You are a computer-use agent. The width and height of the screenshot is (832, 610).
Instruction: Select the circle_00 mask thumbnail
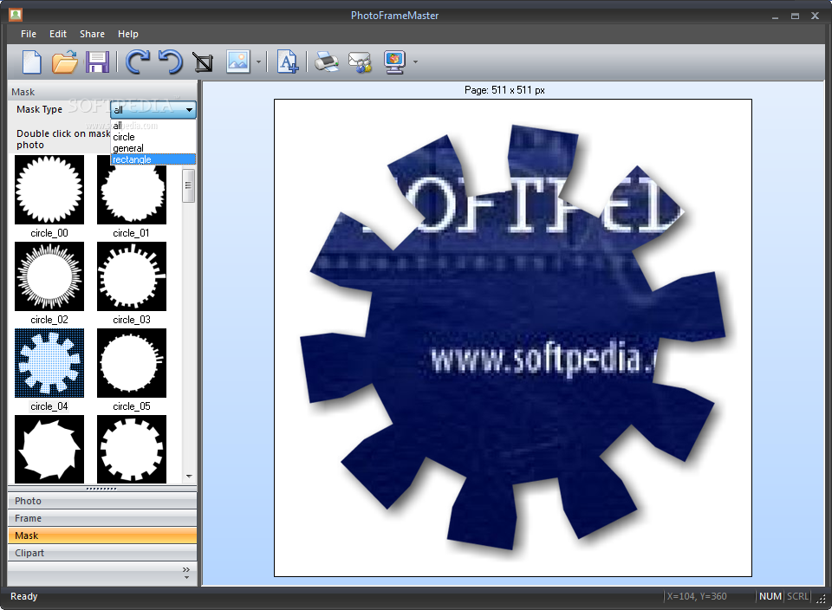pos(49,190)
